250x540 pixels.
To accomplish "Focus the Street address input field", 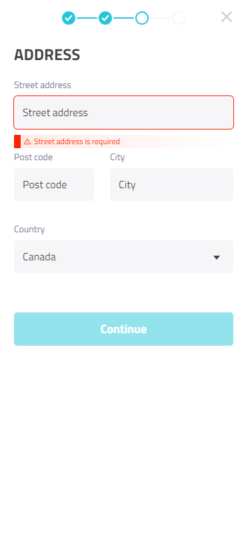I will (x=124, y=113).
